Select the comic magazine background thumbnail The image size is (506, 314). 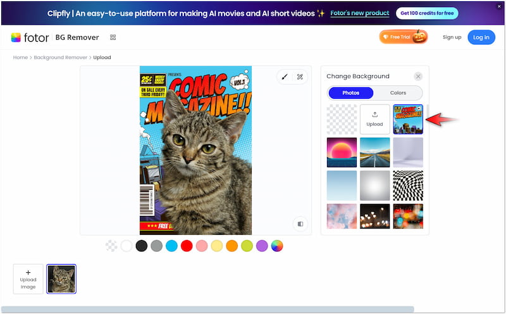click(x=408, y=119)
